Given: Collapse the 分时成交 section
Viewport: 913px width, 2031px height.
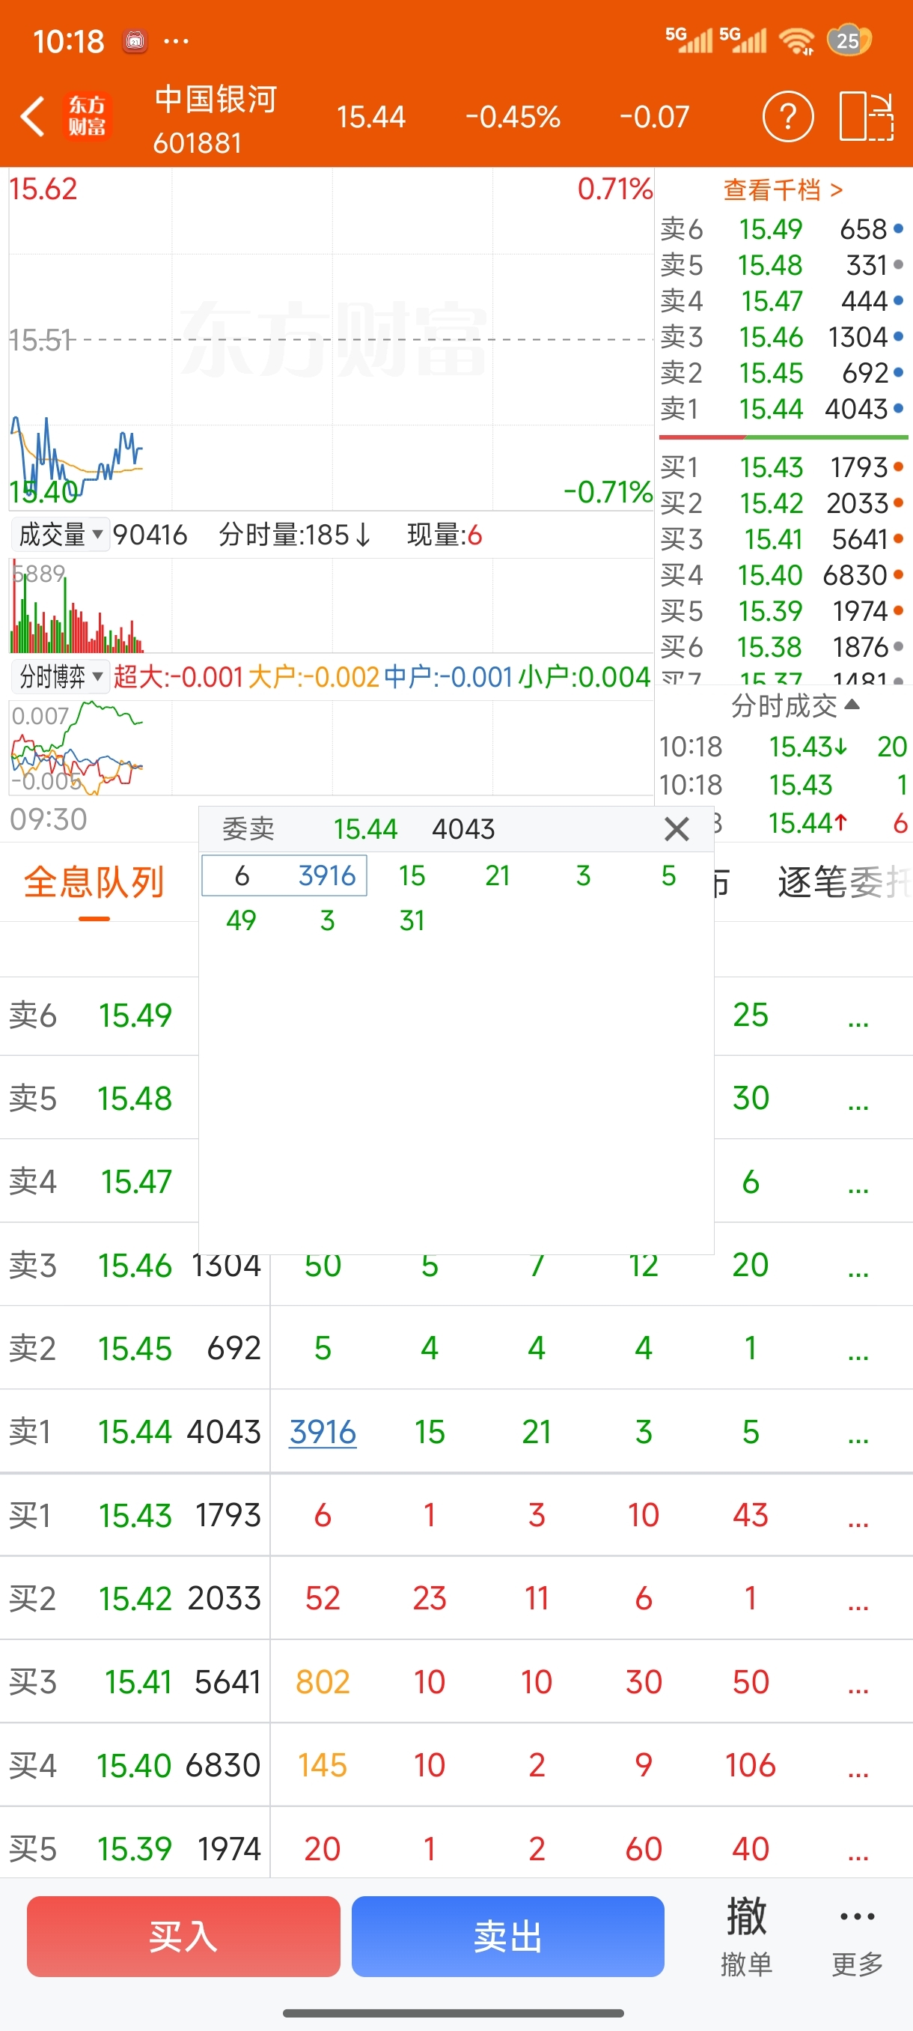Looking at the screenshot, I should pos(795,705).
